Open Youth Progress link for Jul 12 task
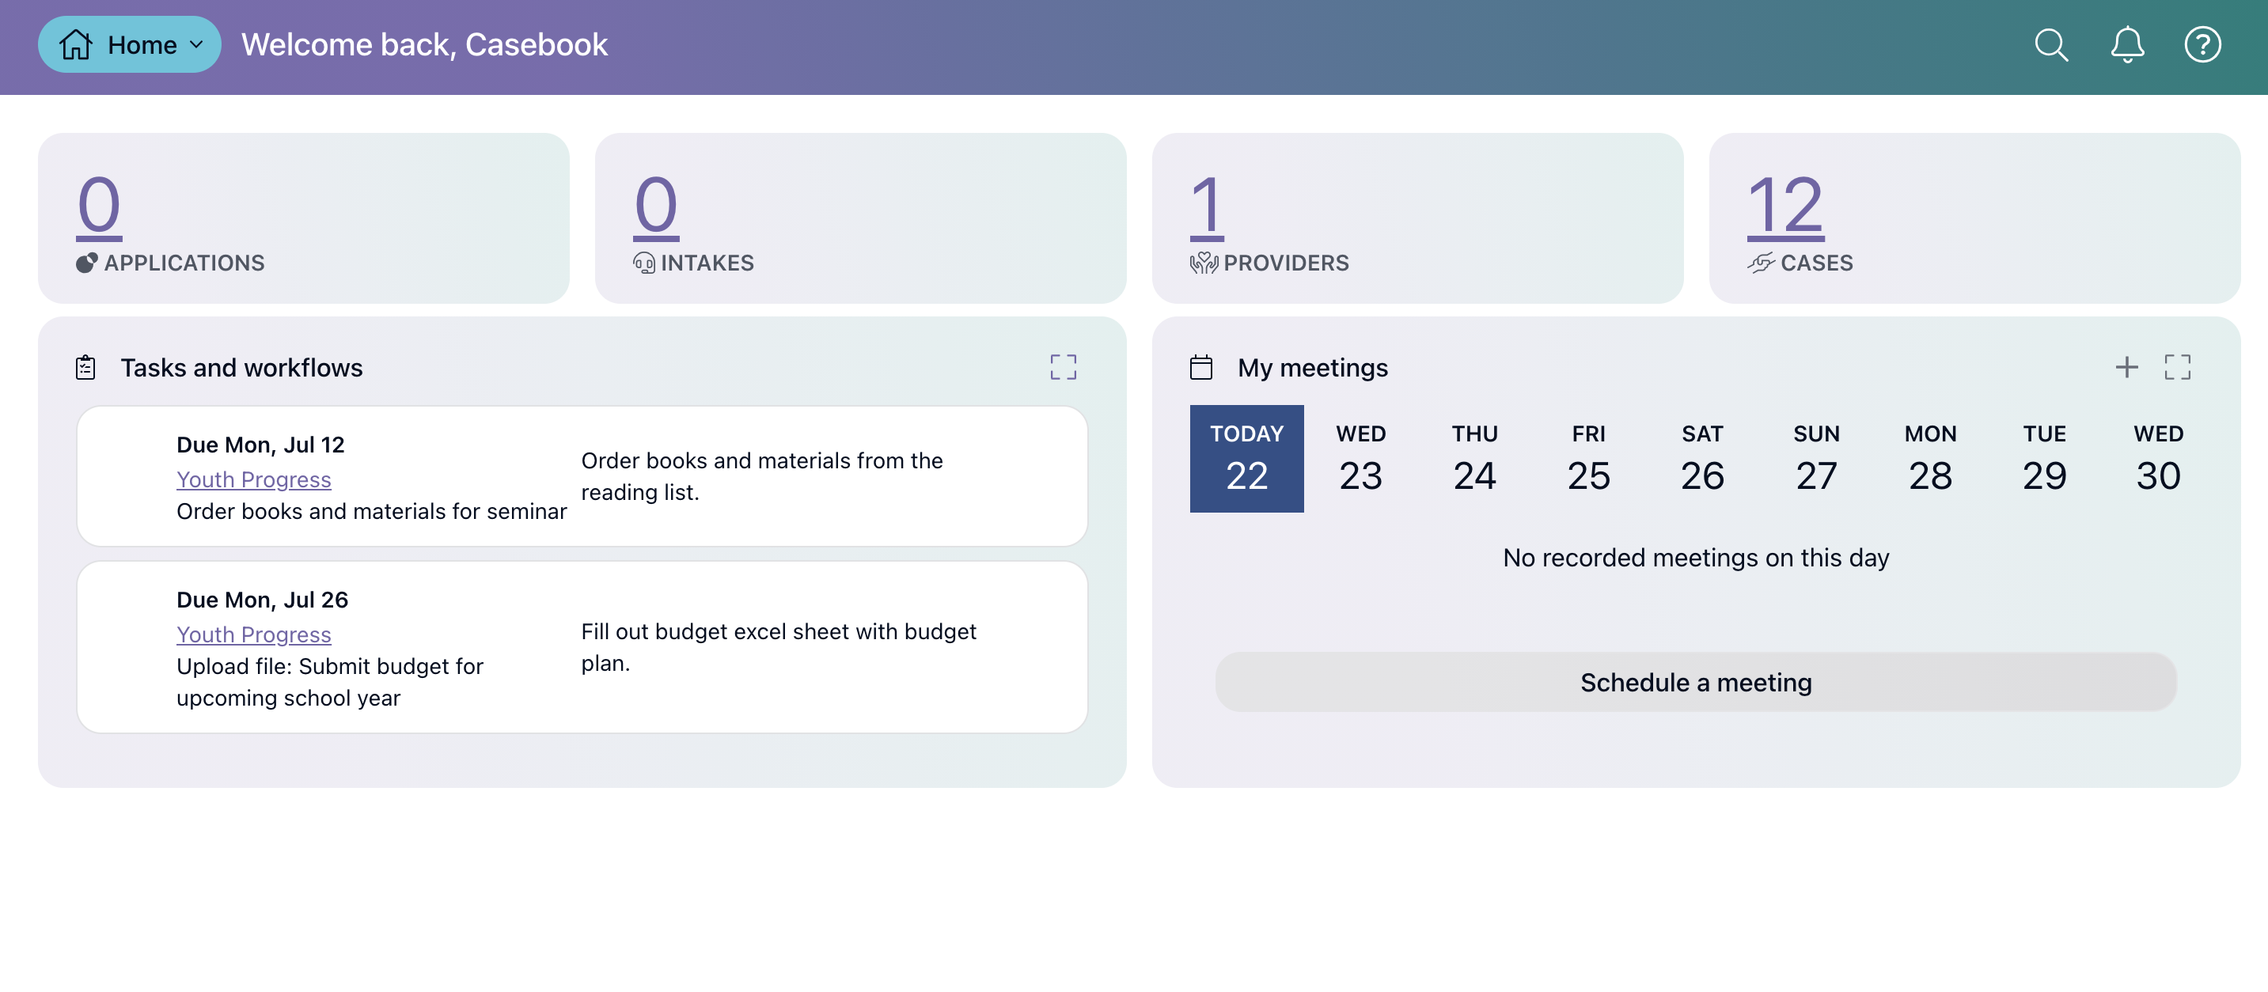 [x=253, y=479]
